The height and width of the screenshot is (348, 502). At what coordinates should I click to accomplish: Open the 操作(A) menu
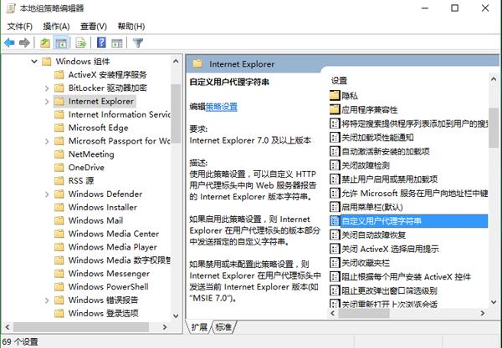click(56, 26)
